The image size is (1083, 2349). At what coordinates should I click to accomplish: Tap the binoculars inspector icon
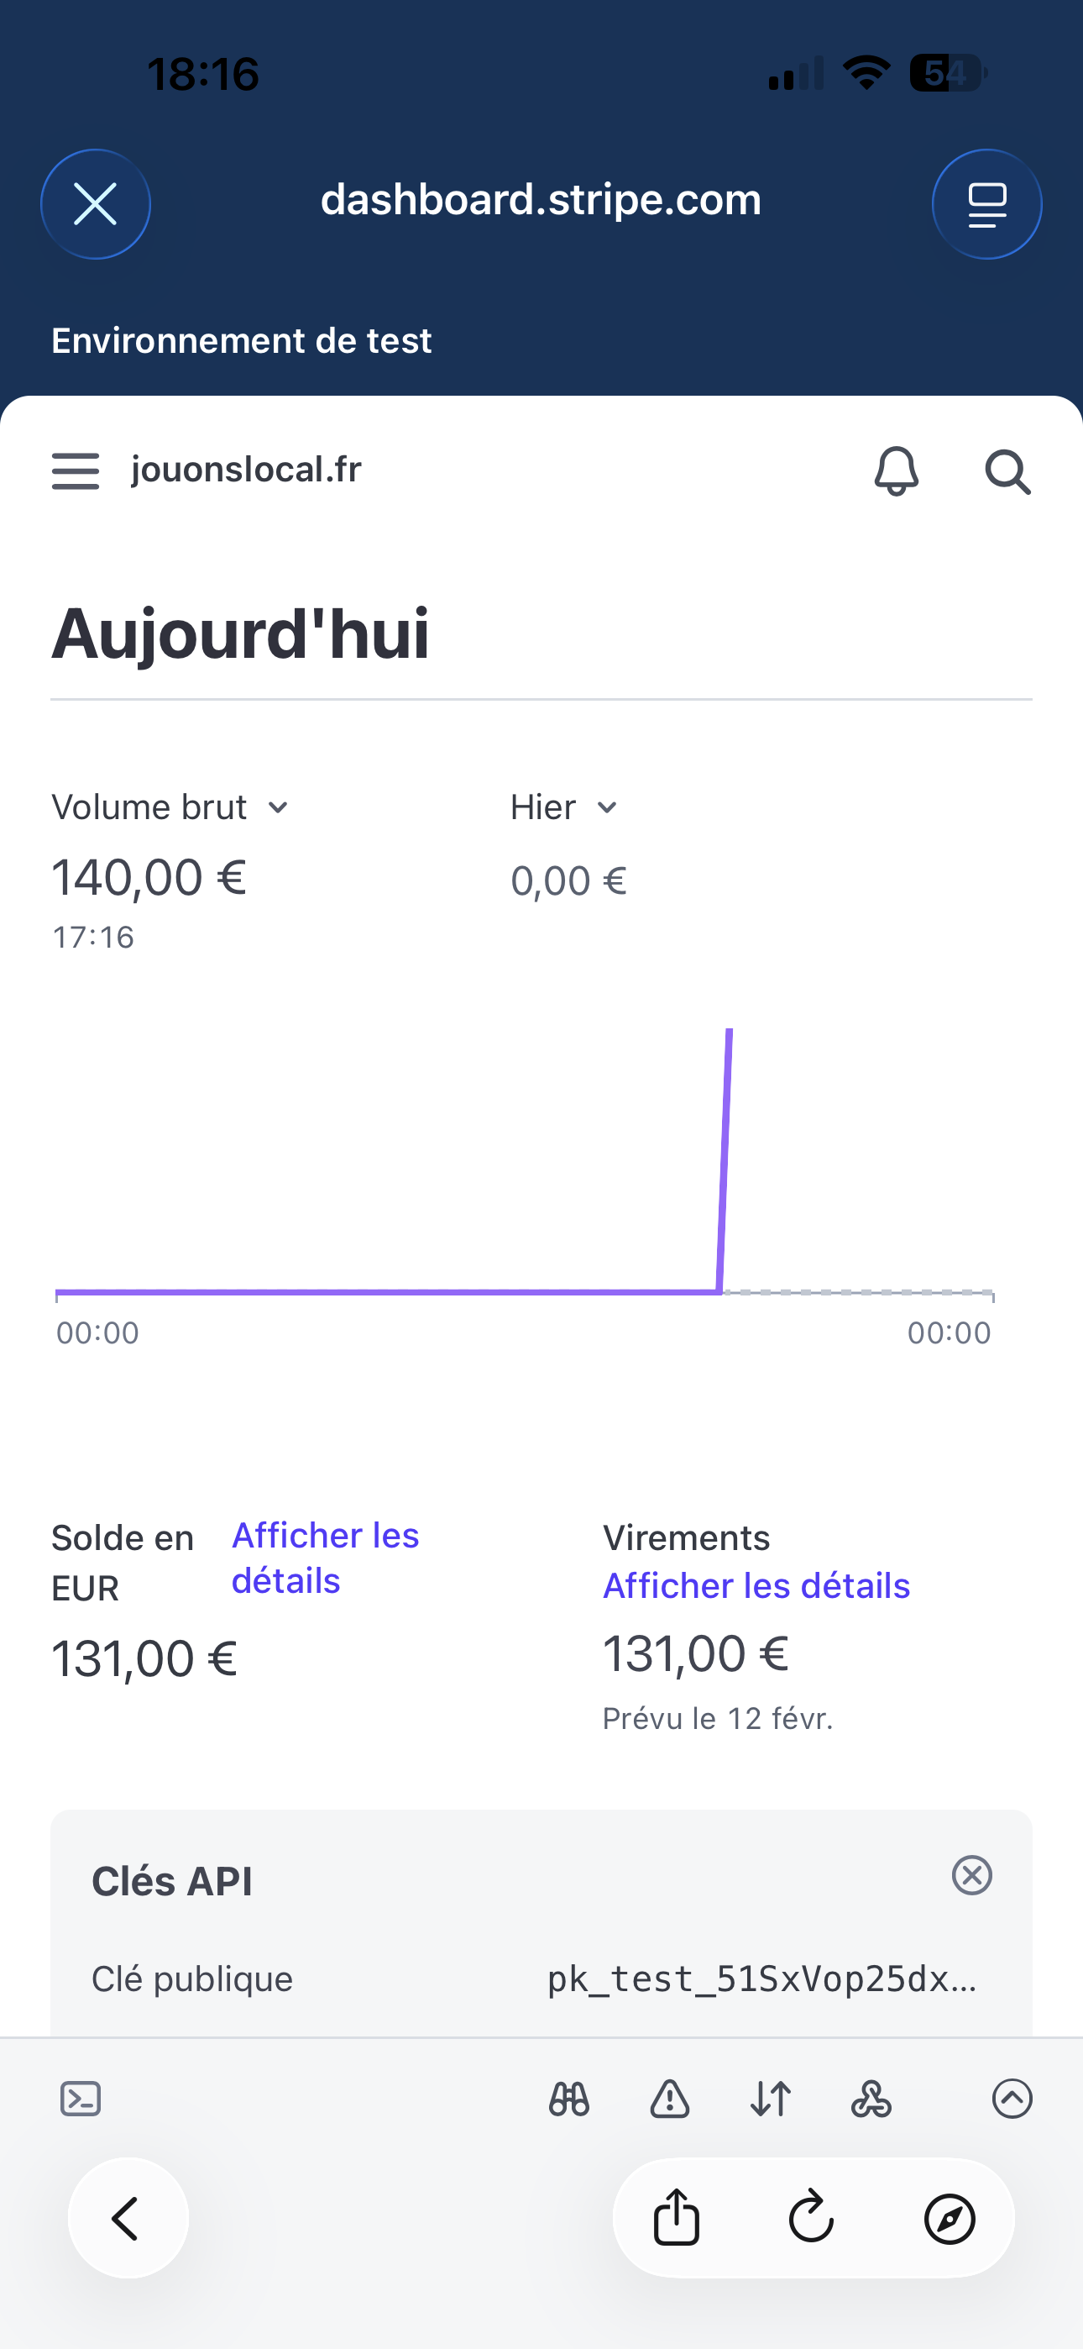click(569, 2099)
